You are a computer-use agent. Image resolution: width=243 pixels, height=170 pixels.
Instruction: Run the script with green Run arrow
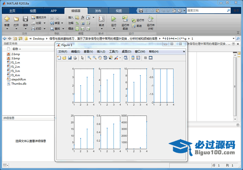[114, 19]
